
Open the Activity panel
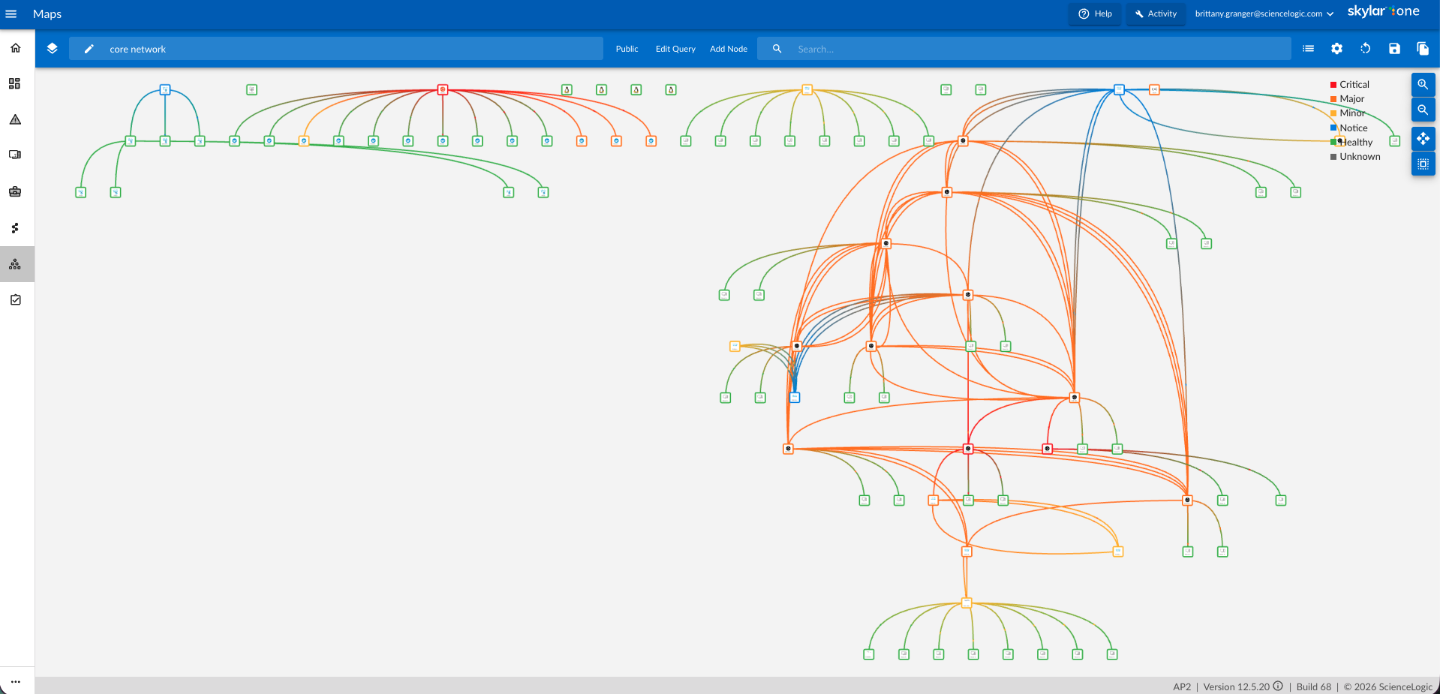coord(1156,14)
